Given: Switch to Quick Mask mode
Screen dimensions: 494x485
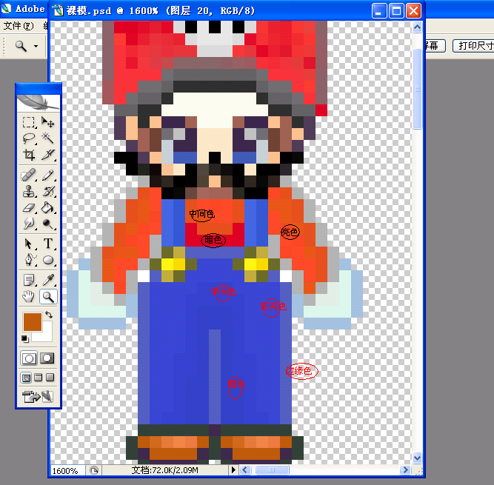Looking at the screenshot, I should 47,358.
